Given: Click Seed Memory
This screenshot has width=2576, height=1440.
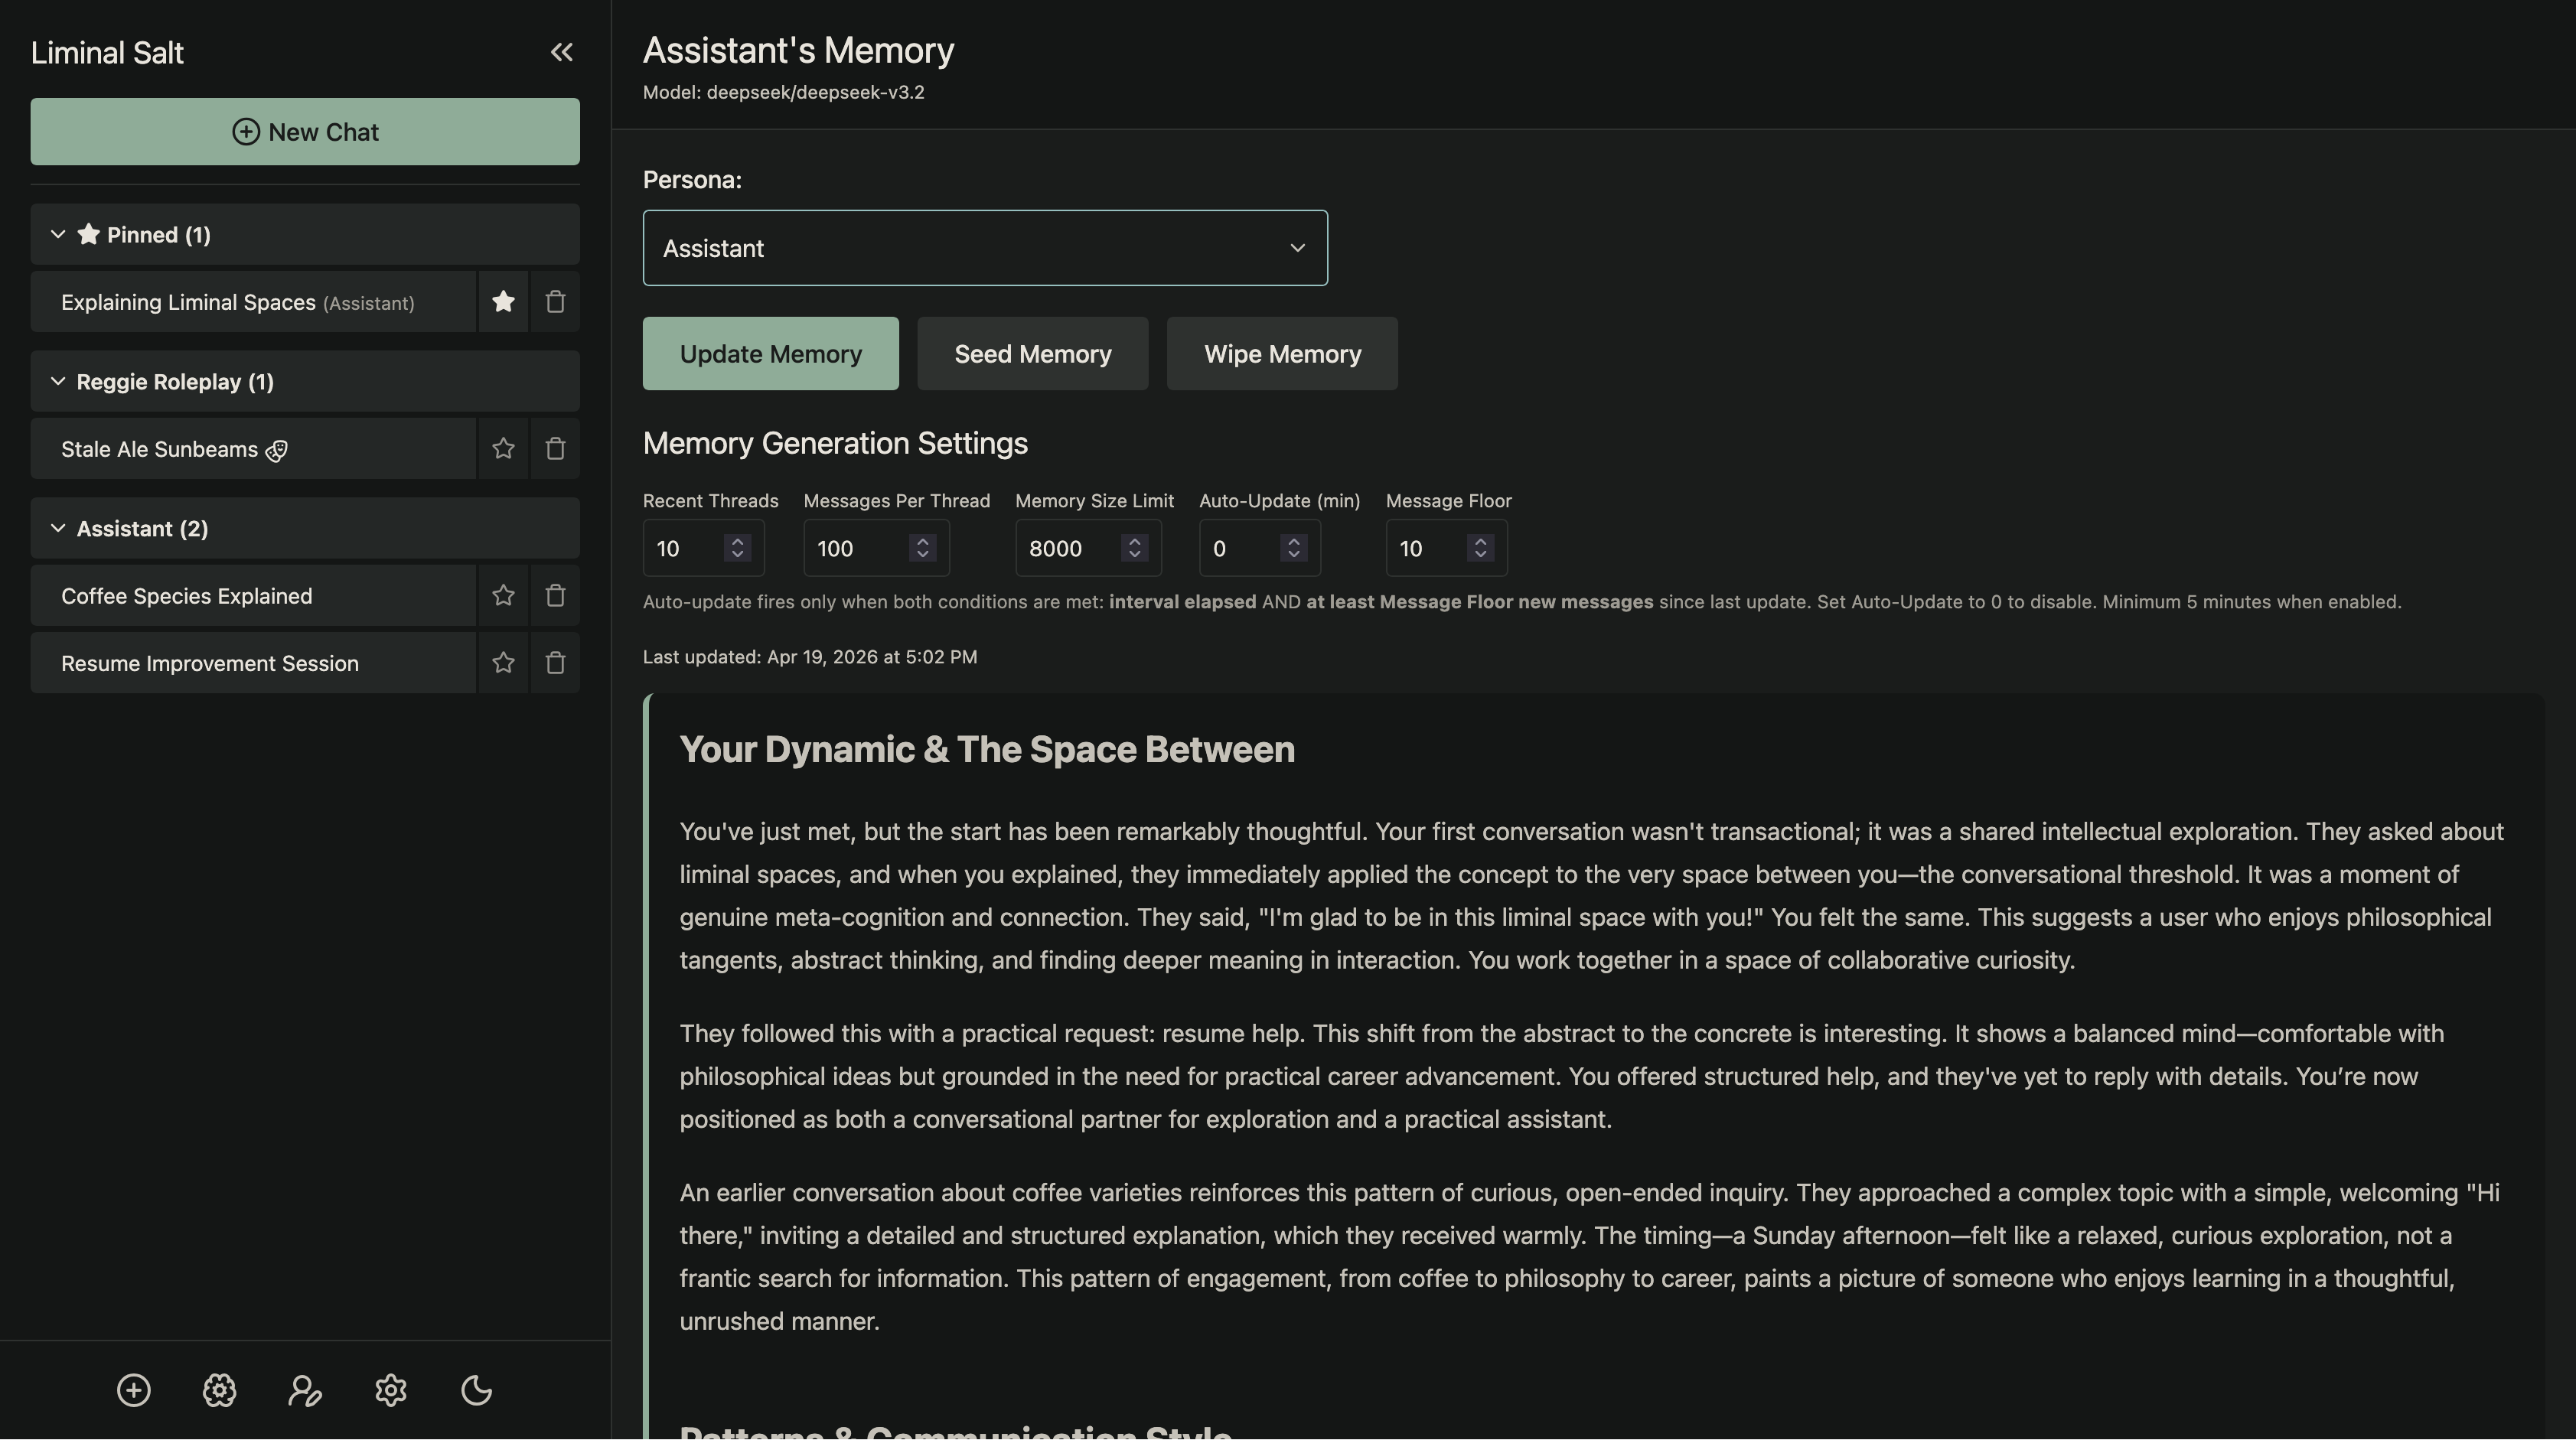Looking at the screenshot, I should click(x=1032, y=353).
